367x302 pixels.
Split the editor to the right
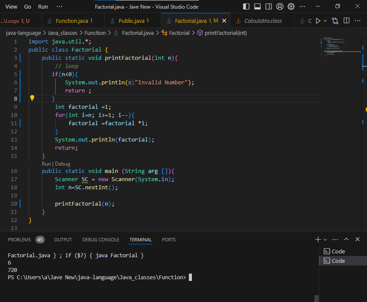click(346, 21)
